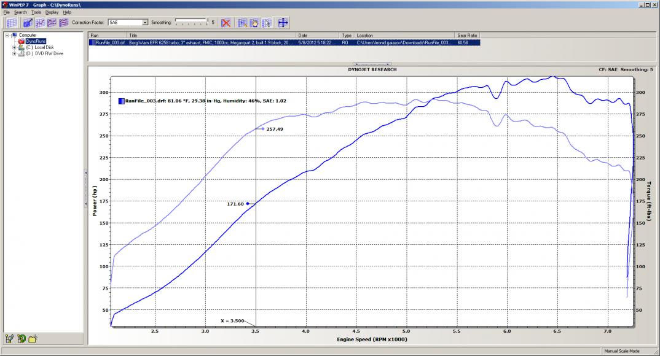Toggle the pointer selection graph tool
This screenshot has width=660, height=356.
pos(267,23)
